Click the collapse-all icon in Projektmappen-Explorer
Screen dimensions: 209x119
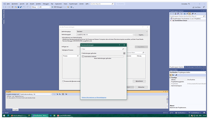pos(187,14)
